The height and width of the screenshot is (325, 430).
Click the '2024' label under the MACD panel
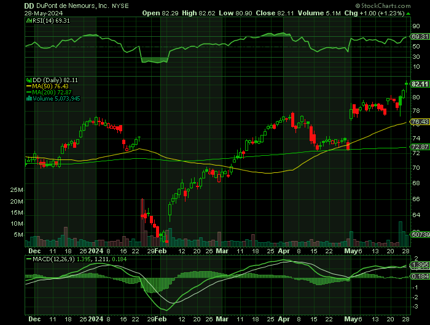coord(96,319)
